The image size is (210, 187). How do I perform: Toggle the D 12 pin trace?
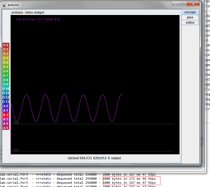point(6,97)
